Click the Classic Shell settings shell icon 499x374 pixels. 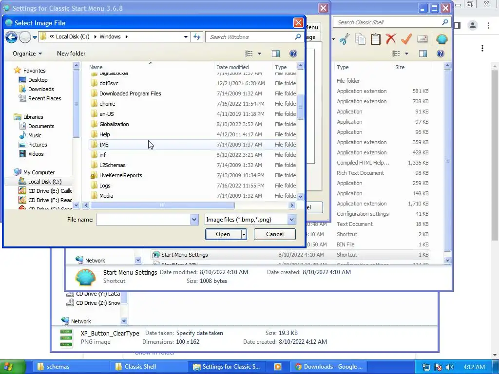[441, 39]
